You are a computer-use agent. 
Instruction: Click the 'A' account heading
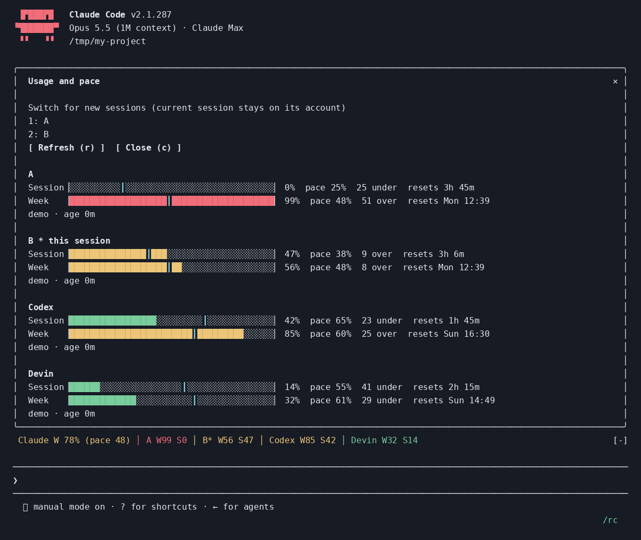(x=31, y=175)
